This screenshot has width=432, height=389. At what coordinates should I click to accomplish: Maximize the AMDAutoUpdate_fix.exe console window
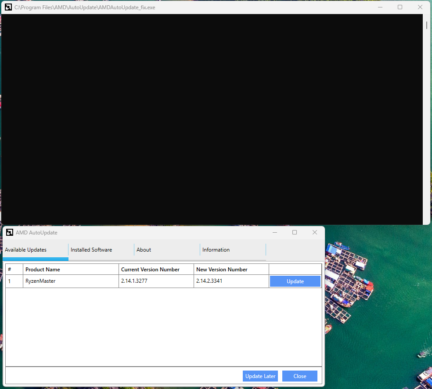tap(400, 7)
